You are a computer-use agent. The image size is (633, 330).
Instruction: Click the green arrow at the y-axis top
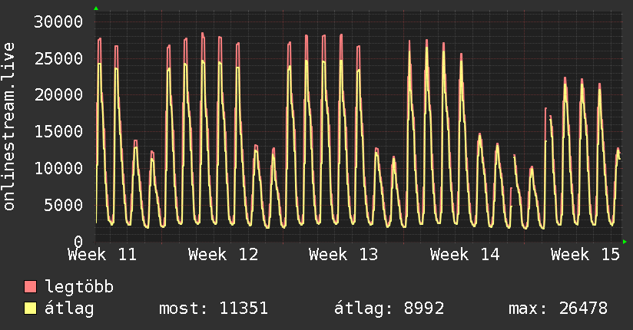96,8
